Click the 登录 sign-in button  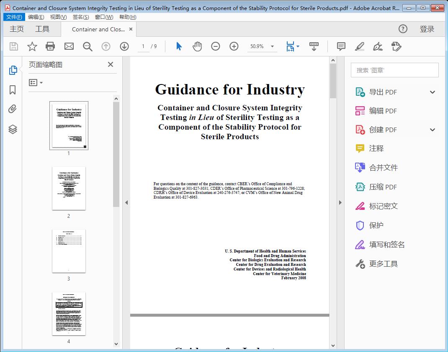click(x=427, y=29)
